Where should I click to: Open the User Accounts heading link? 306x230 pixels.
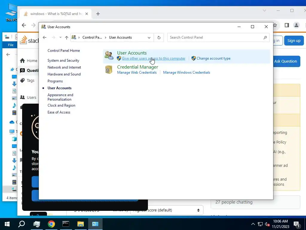coord(132,53)
